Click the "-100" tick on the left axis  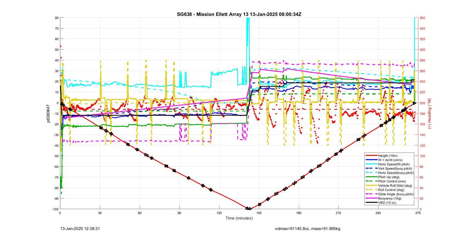click(55, 209)
